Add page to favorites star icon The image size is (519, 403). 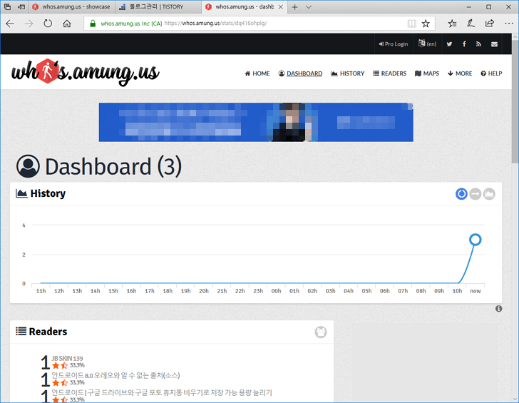[x=426, y=24]
